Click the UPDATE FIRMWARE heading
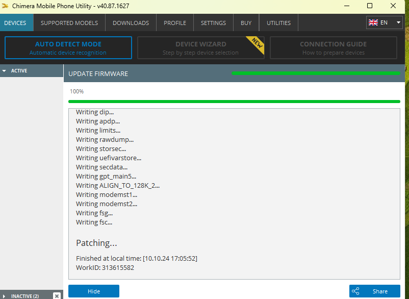 coord(98,74)
